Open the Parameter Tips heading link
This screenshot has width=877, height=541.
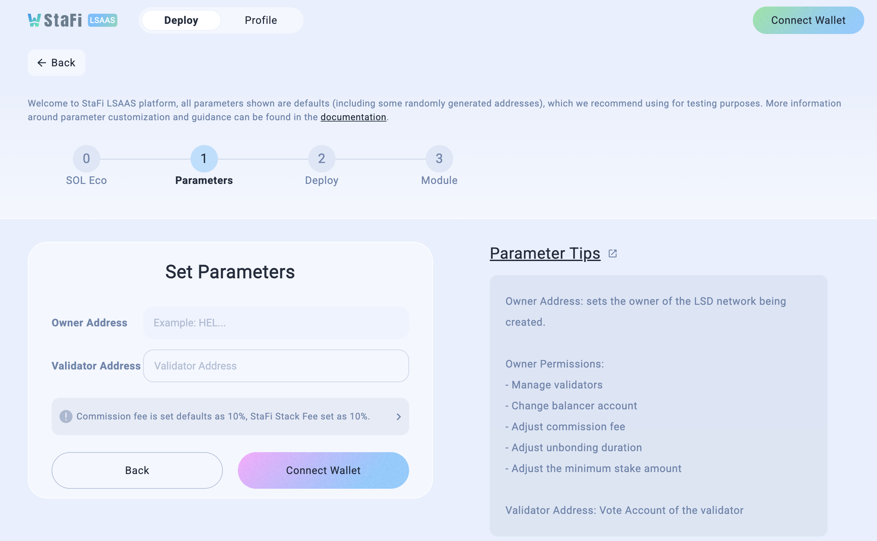545,254
